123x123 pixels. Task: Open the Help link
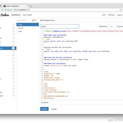tap(104, 15)
